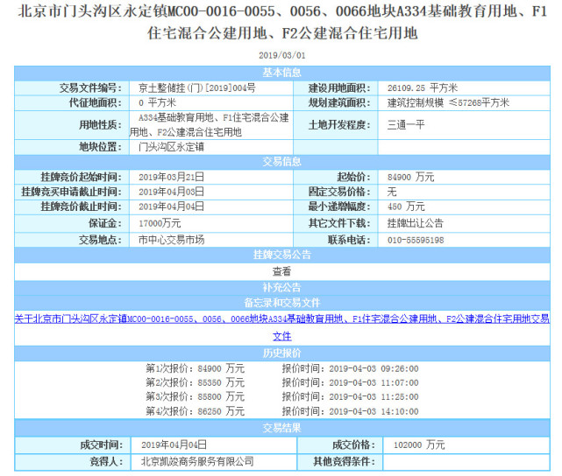
Task: Click the 备忘录和交易文件 section header
Action: tap(282, 303)
